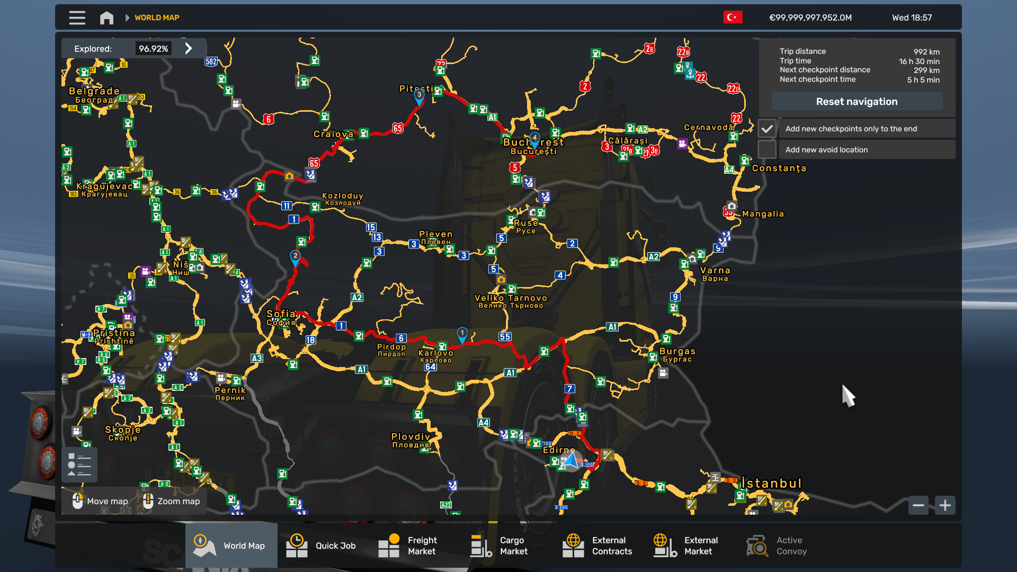Viewport: 1017px width, 572px height.
Task: Click the Edirne city label
Action: pyautogui.click(x=559, y=450)
